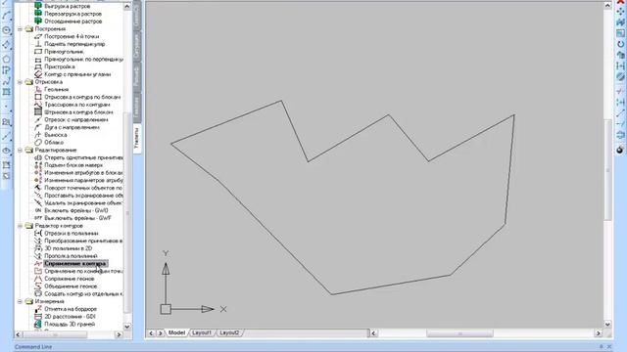Click tree panel scroll-left arrow
This screenshot has width=627, height=352.
tap(18, 334)
